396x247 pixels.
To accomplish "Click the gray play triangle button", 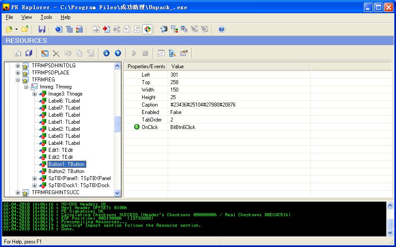I will click(134, 53).
